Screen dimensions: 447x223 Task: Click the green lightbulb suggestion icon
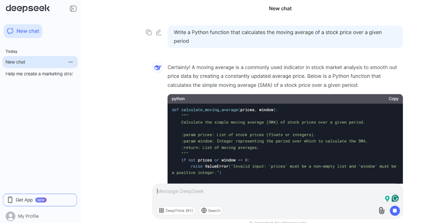387,198
